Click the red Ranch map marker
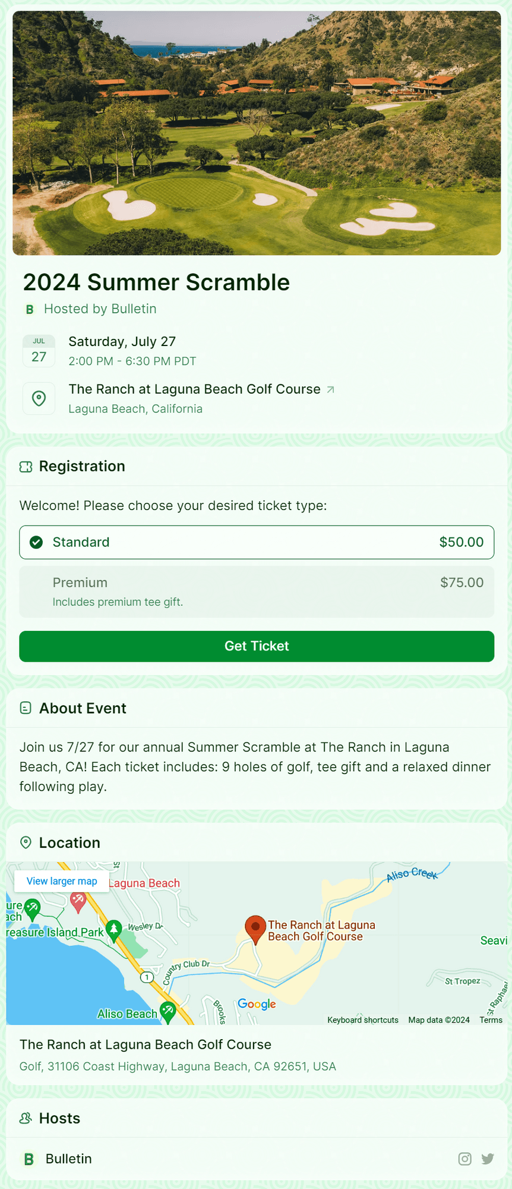Image resolution: width=512 pixels, height=1189 pixels. [x=255, y=928]
